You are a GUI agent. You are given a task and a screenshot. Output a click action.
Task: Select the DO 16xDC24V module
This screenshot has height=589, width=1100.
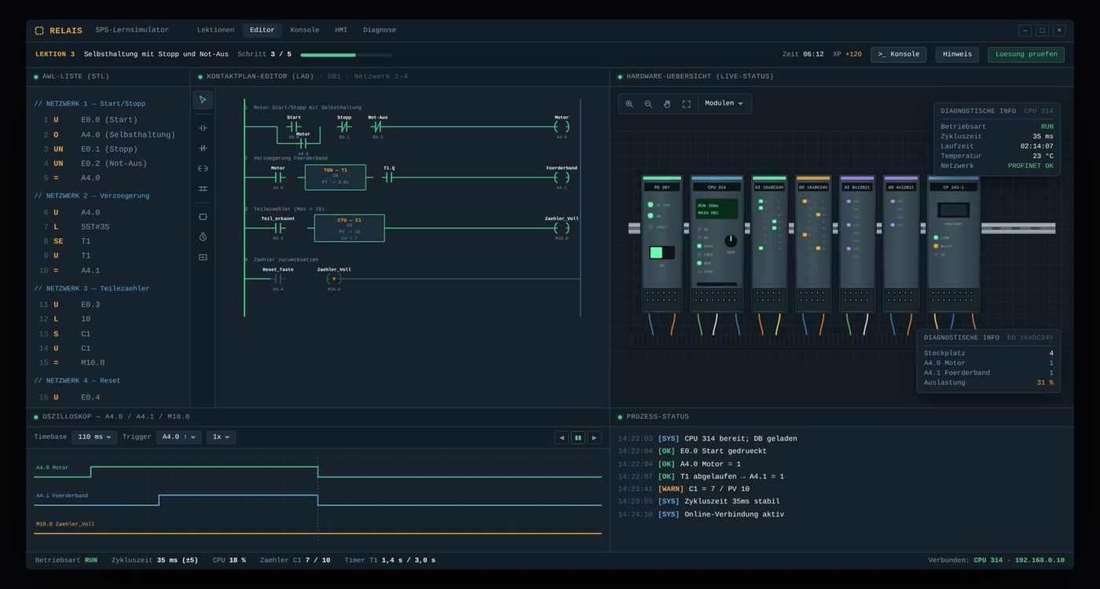click(813, 243)
